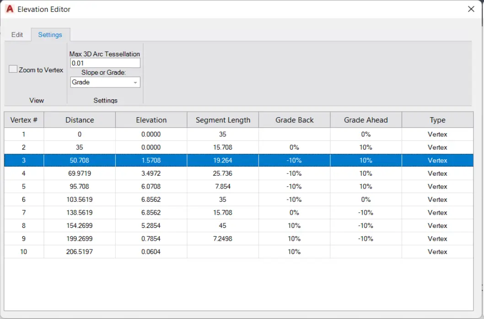This screenshot has height=319, width=484.
Task: Click the Segment Length column header
Action: (x=223, y=120)
